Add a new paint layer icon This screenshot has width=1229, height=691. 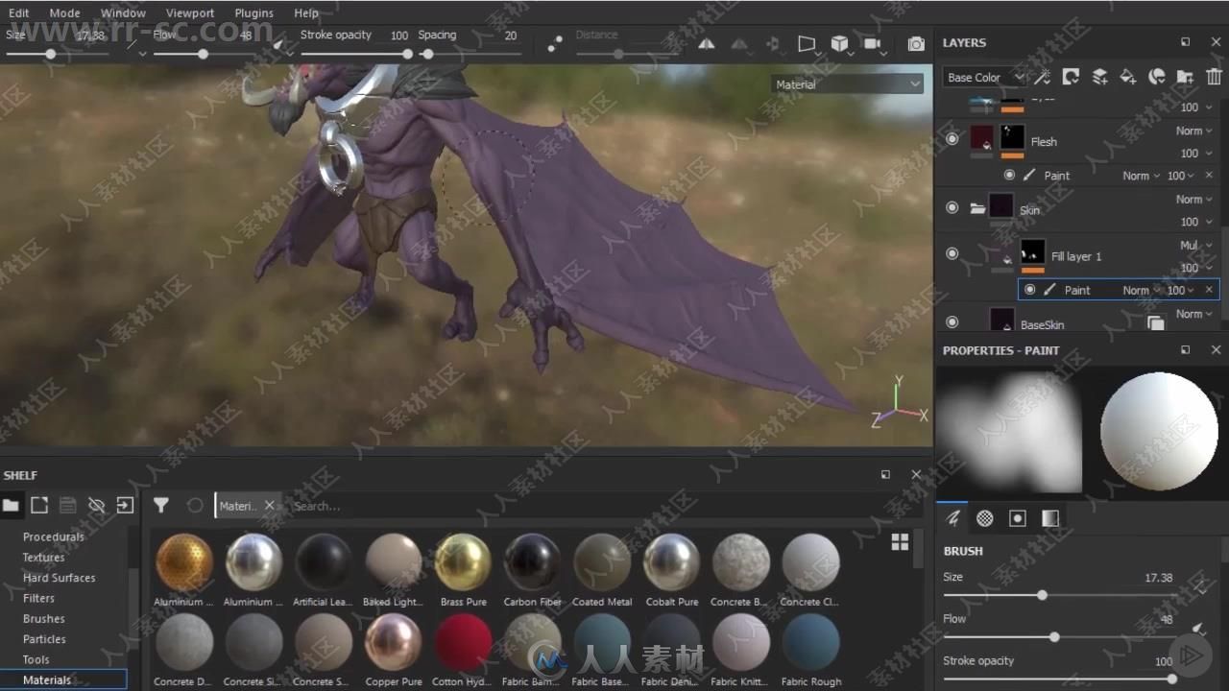1099,77
